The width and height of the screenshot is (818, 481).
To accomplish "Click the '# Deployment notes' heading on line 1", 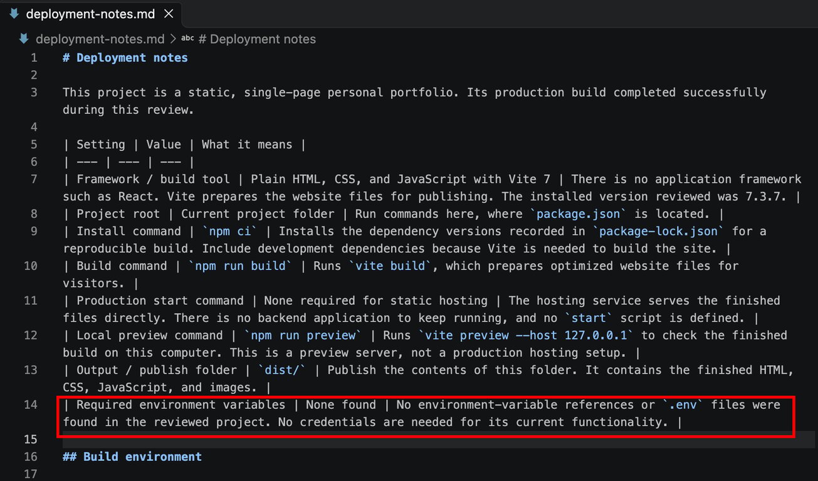I will [x=125, y=58].
